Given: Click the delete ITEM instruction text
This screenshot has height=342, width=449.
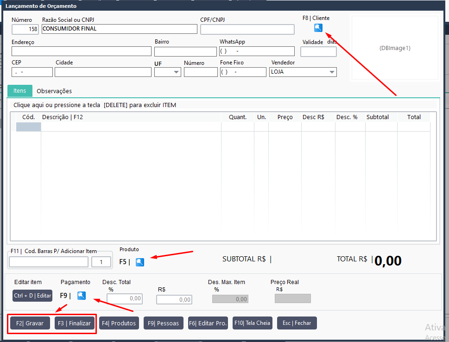Looking at the screenshot, I should pyautogui.click(x=95, y=105).
